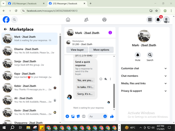Click the More options button

(x=101, y=50)
